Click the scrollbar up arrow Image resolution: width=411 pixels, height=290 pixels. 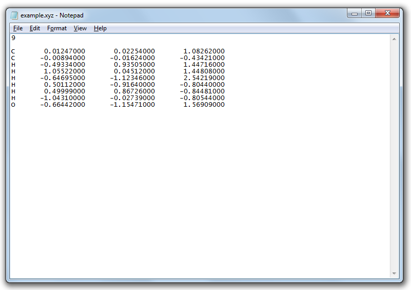pos(394,39)
